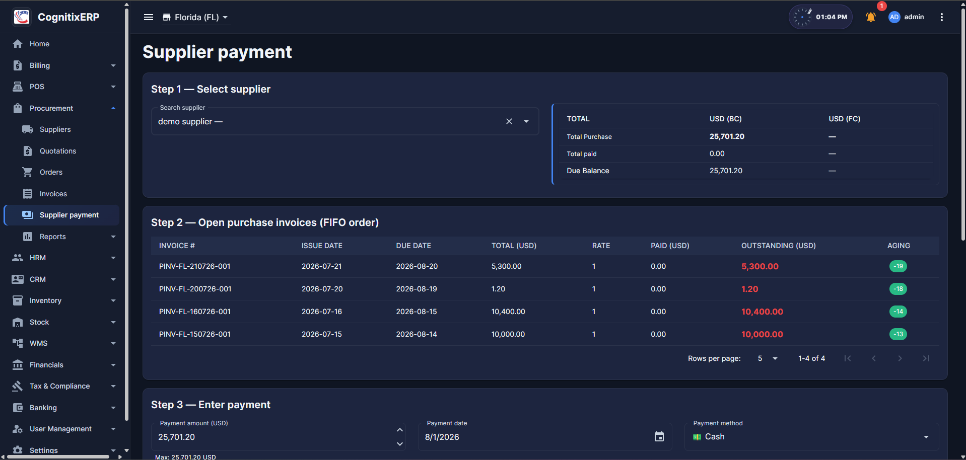Screen dimensions: 966x460
Task: Click the POS register icon
Action: pyautogui.click(x=18, y=87)
